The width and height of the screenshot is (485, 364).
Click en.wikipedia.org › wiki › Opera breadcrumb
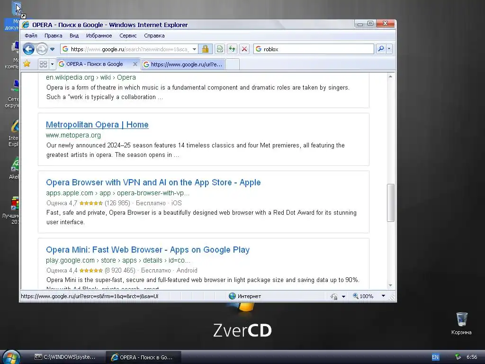[91, 77]
